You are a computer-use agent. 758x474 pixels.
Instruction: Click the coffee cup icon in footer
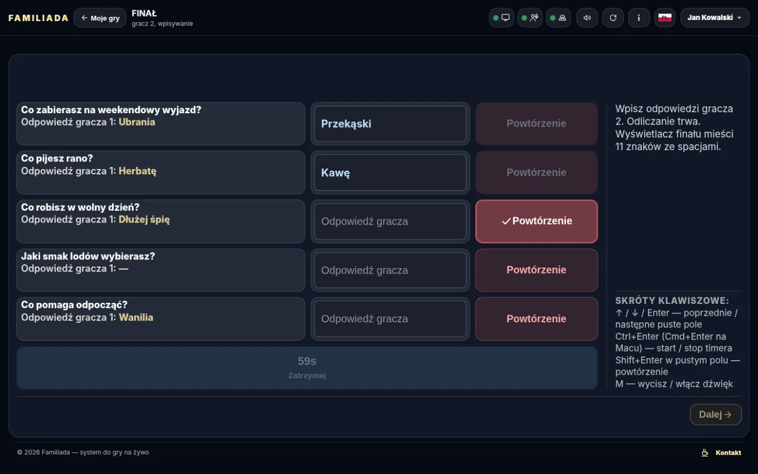(705, 452)
